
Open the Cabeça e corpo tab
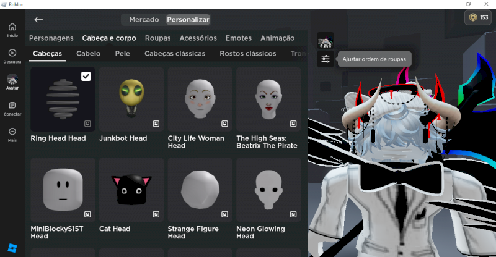109,38
